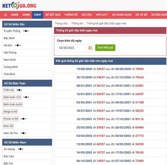Click the live dots beside Truyền Thống
Viewport: 167px width, 165px height.
pyautogui.click(x=26, y=31)
